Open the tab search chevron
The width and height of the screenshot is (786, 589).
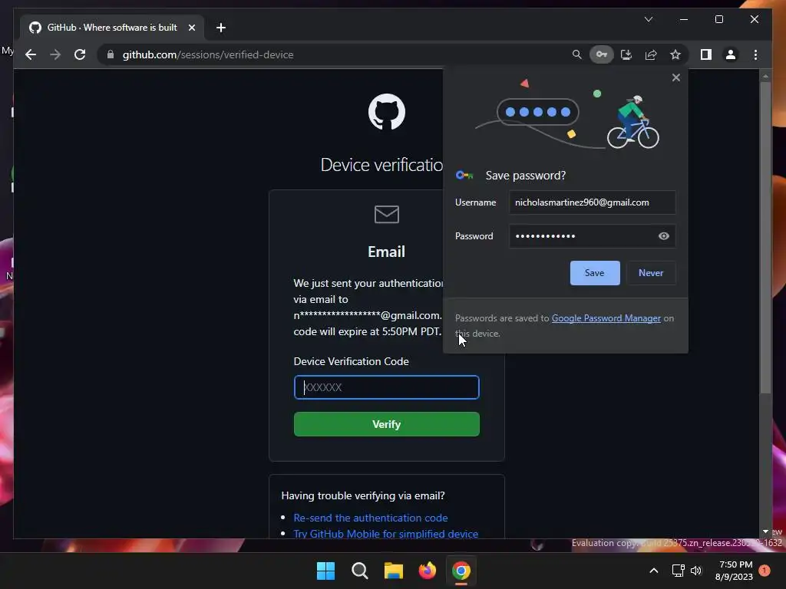(x=648, y=19)
